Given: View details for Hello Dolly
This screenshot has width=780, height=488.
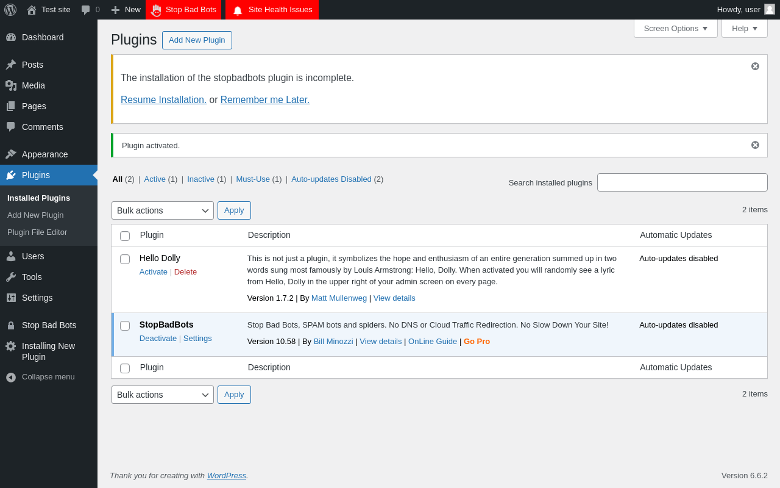Looking at the screenshot, I should tap(394, 298).
